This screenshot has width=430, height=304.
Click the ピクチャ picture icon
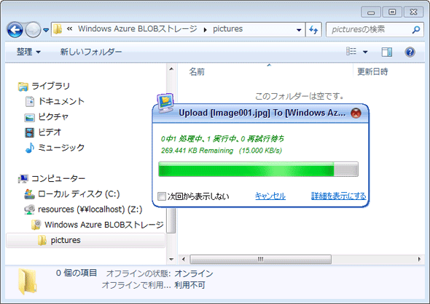[x=29, y=117]
